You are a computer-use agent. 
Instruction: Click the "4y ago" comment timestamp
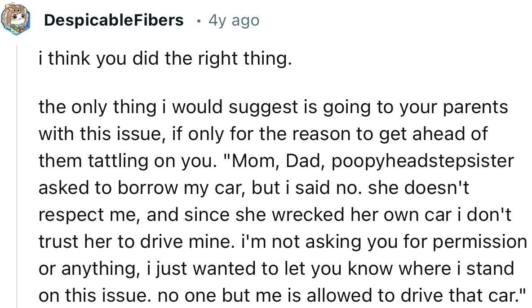coord(234,20)
